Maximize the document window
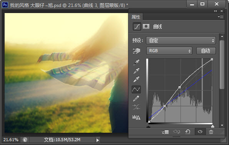Screen dimensions: 229x145 tap(202, 4)
